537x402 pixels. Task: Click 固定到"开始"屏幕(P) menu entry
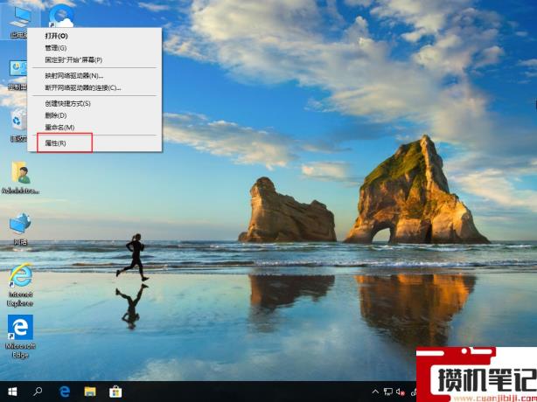click(x=94, y=60)
